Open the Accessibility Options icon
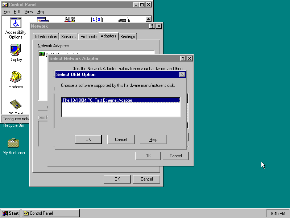The width and height of the screenshot is (290, 218). pyautogui.click(x=16, y=23)
